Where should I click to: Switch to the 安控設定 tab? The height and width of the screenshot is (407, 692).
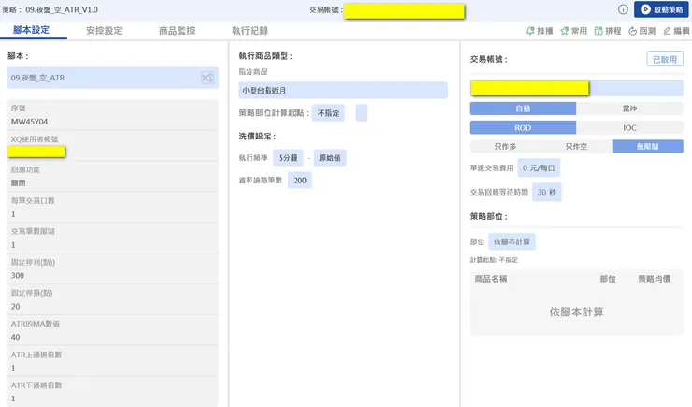[104, 31]
